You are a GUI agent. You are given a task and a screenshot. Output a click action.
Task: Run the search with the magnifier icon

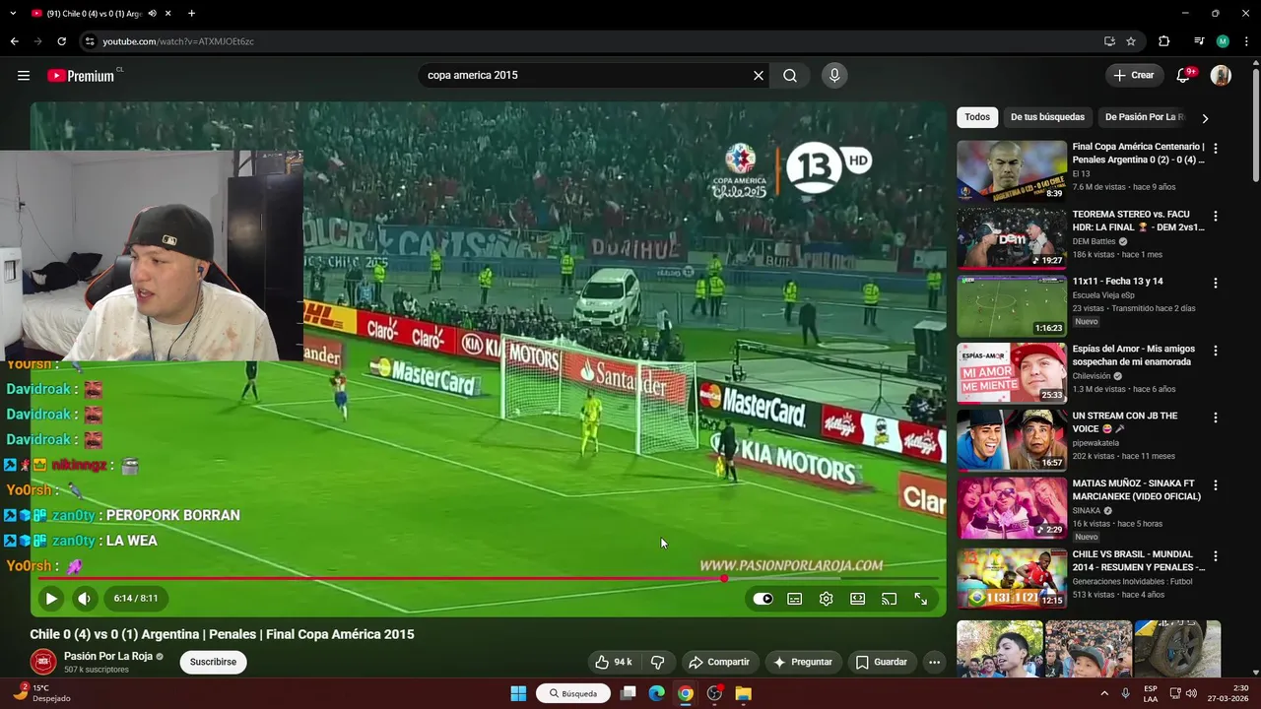[x=790, y=75]
